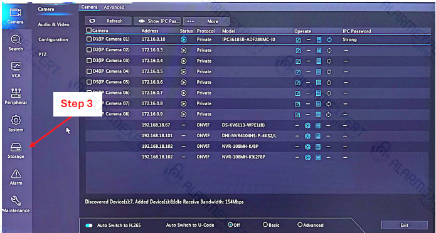Open the System settings section
The height and width of the screenshot is (233, 436).
[x=16, y=124]
